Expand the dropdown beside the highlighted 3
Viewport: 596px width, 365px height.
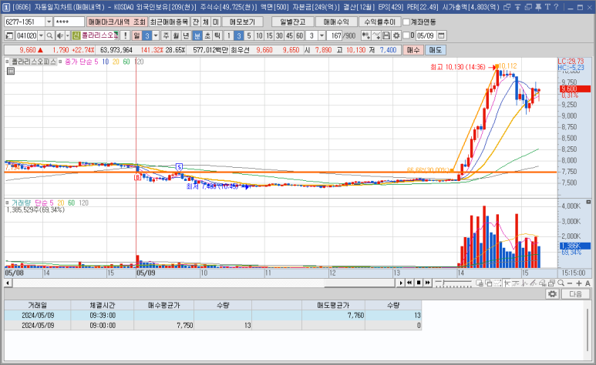pos(156,35)
